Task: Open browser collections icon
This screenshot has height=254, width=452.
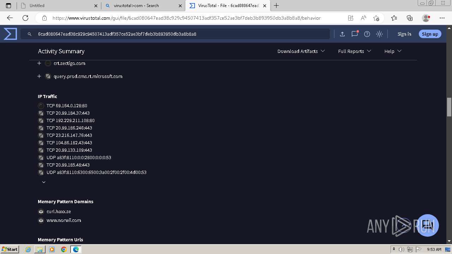Action: pos(410,18)
